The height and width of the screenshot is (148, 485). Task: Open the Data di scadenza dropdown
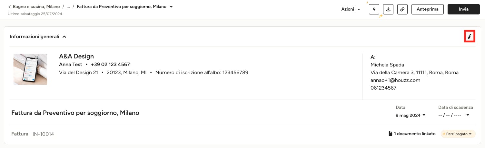[x=454, y=115]
